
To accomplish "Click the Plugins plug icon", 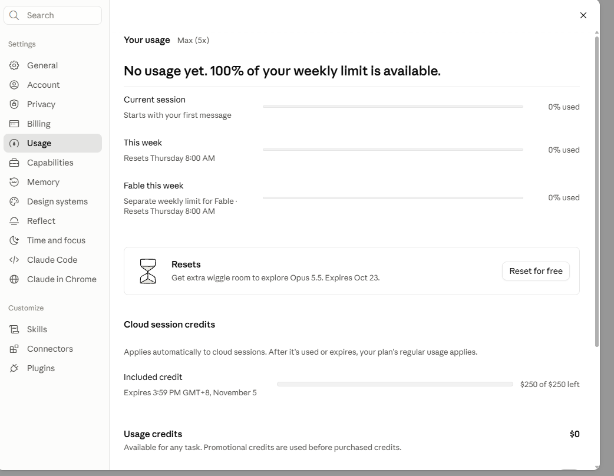I will (x=14, y=368).
